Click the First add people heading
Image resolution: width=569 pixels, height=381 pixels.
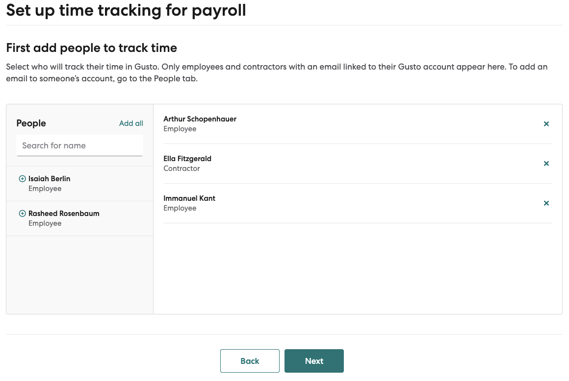[91, 48]
